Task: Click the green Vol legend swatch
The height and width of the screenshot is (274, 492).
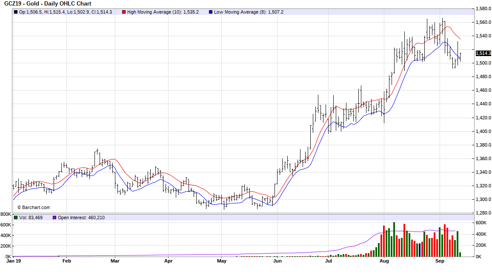Action: click(x=16, y=218)
